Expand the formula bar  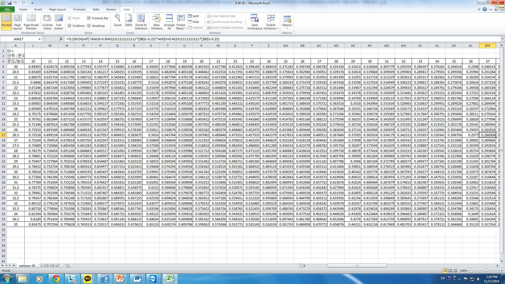[503, 39]
